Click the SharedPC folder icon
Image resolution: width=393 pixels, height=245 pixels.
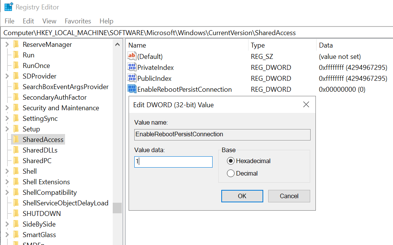[16, 160]
